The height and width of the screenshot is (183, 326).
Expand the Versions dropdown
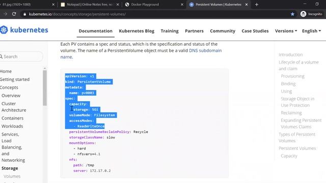[286, 31]
